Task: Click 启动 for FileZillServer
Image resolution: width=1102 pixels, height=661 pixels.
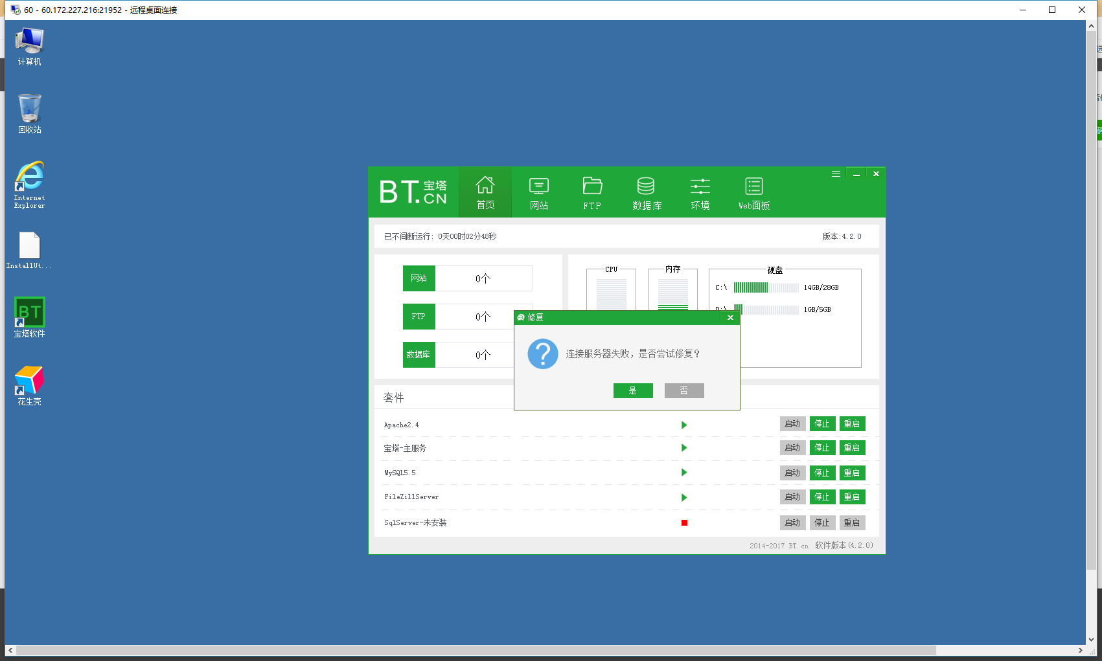Action: click(x=792, y=497)
